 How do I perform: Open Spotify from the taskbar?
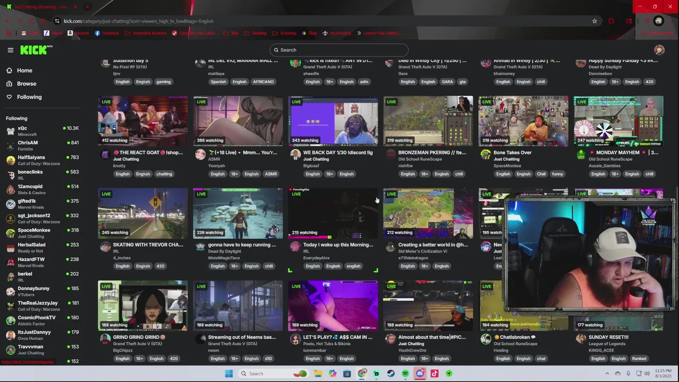coord(405,374)
